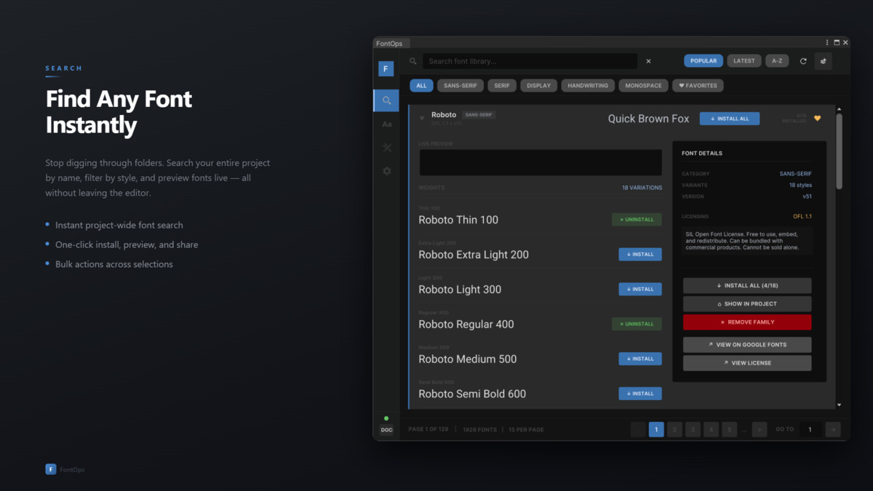Refresh the font library
873x491 pixels.
pos(803,61)
